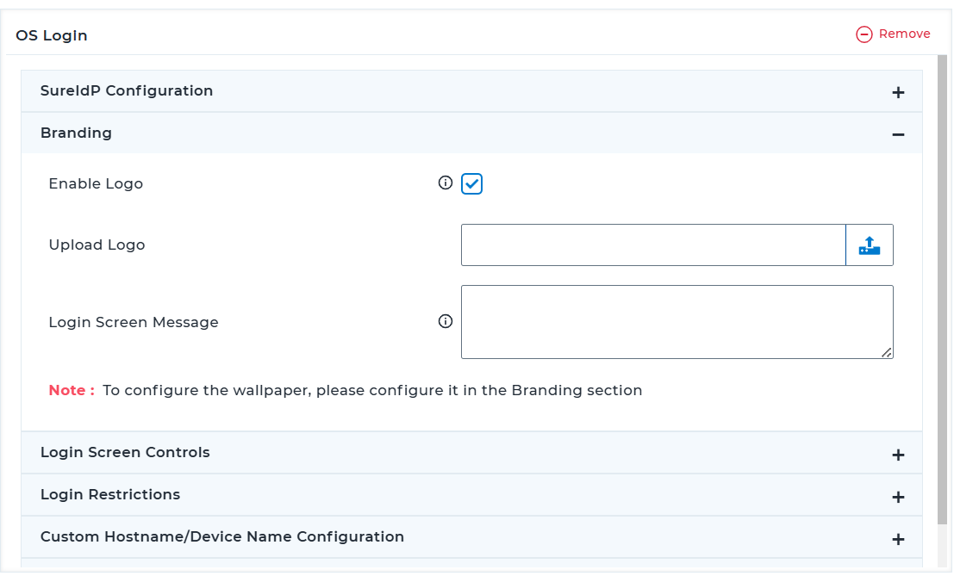Image resolution: width=954 pixels, height=576 pixels.
Task: Click the message text area resize handle
Action: tap(887, 352)
